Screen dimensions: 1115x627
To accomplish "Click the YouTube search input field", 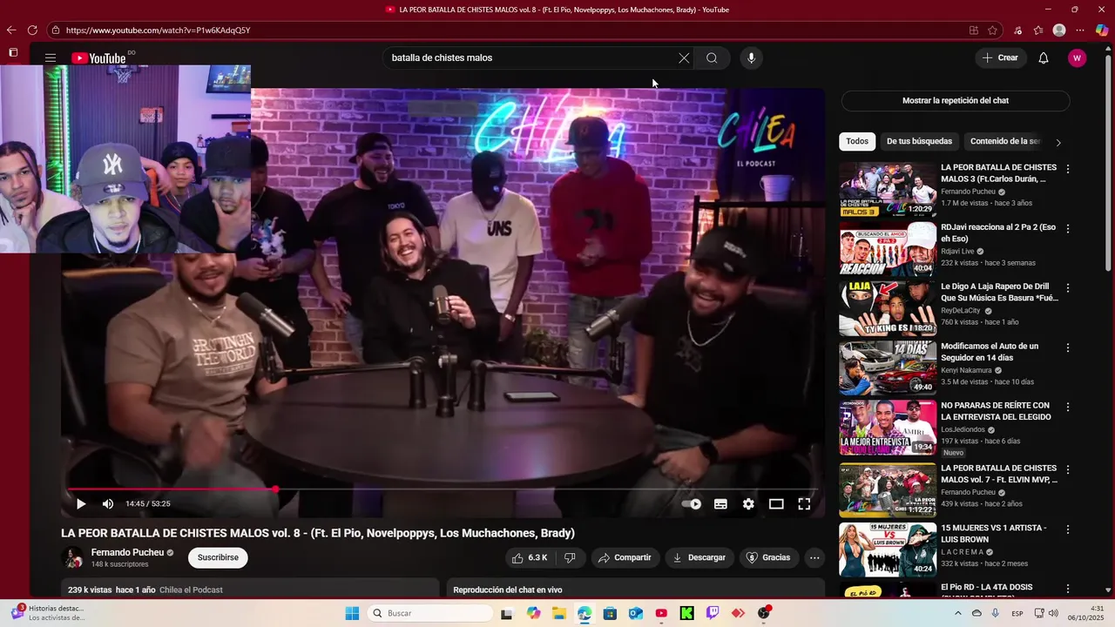I will [x=531, y=58].
